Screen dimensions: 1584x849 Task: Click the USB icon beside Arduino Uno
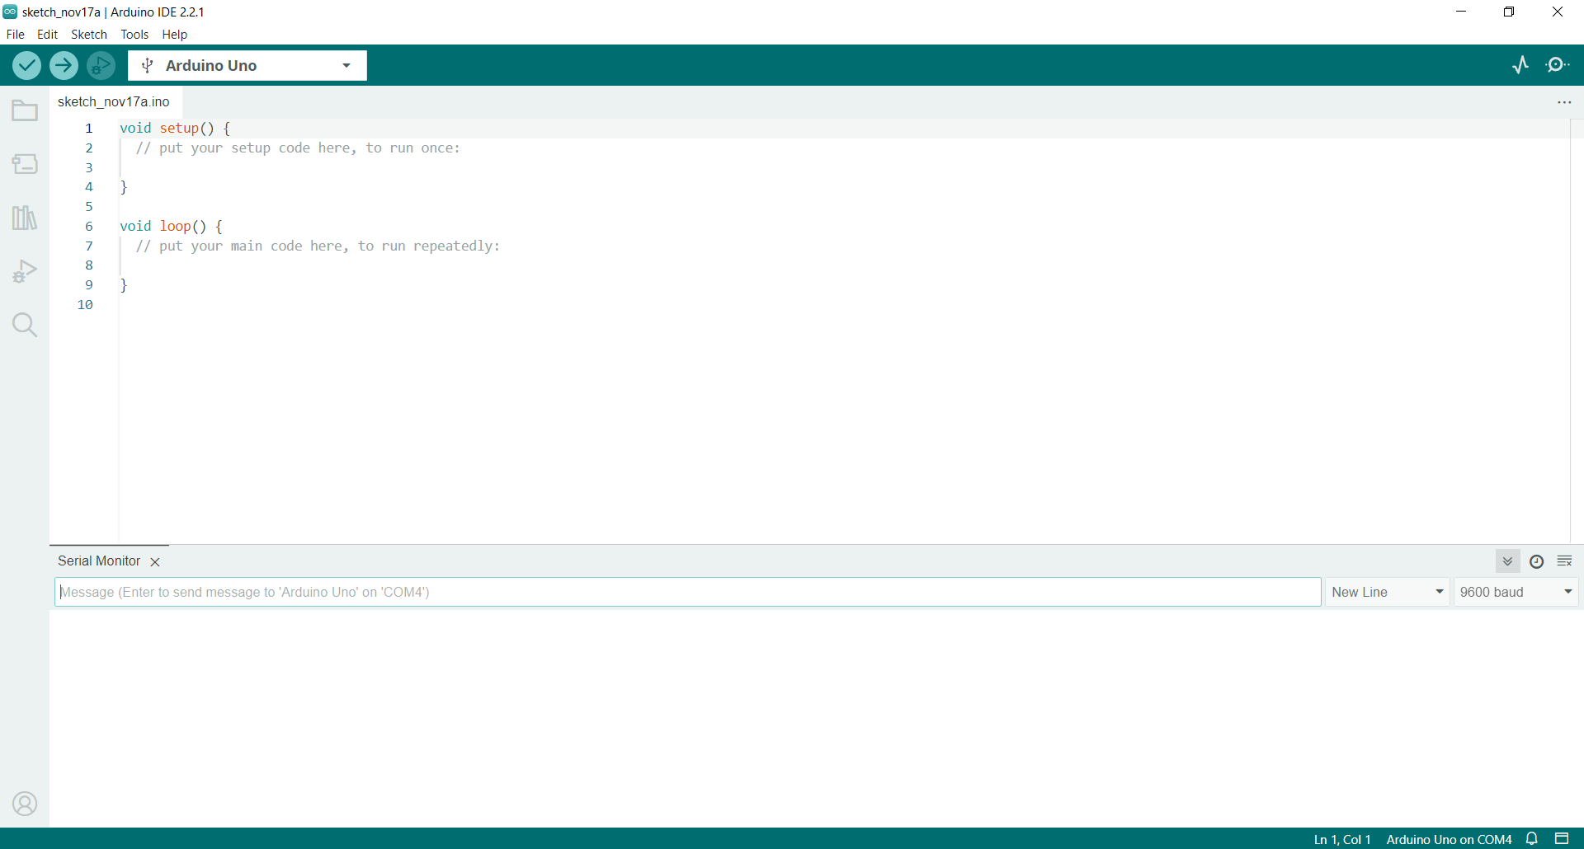click(x=148, y=65)
